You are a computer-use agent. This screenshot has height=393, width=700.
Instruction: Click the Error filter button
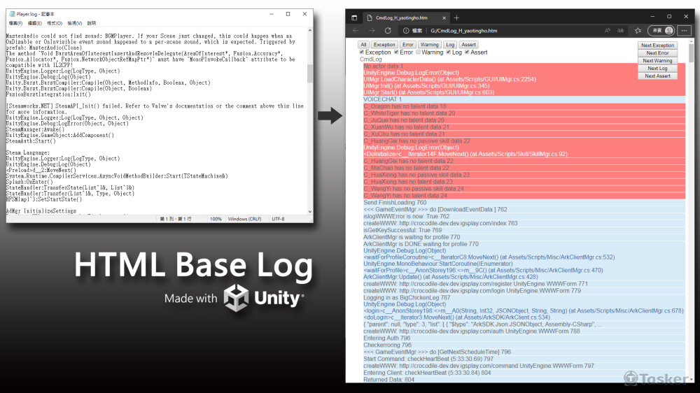(408, 45)
